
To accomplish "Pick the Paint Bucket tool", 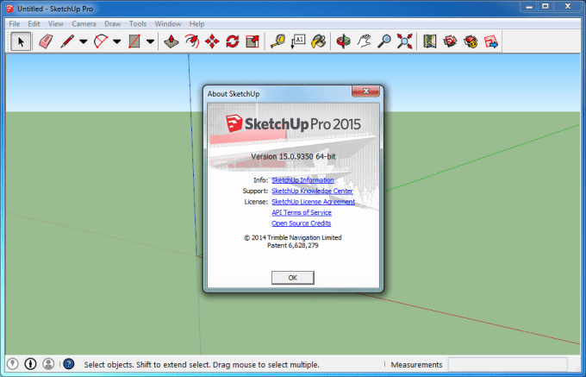I will coord(318,41).
